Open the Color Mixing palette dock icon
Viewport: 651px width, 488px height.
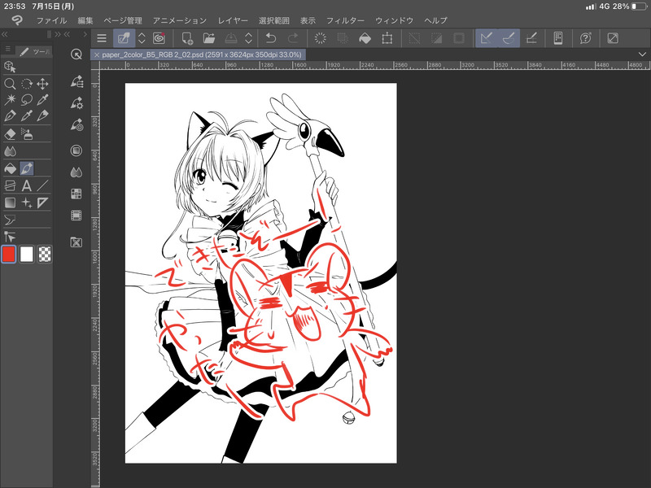coord(76,172)
